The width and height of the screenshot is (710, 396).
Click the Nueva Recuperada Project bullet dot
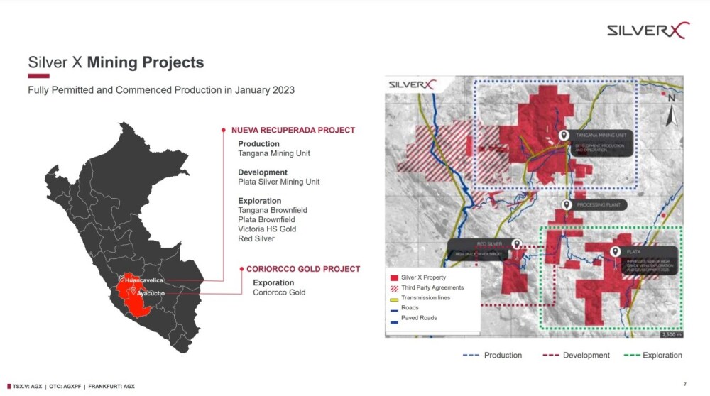point(223,131)
